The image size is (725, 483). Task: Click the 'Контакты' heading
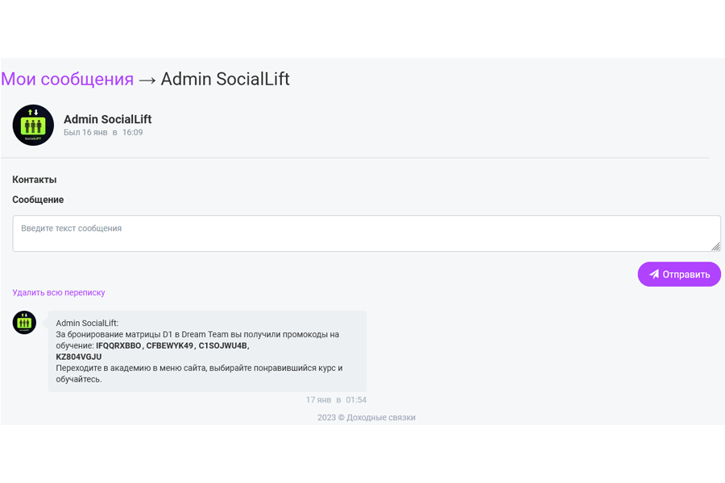35,180
